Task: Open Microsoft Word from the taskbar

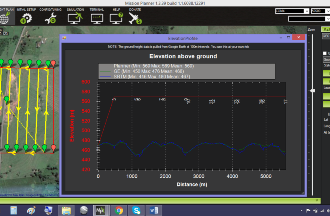Action: point(154,210)
